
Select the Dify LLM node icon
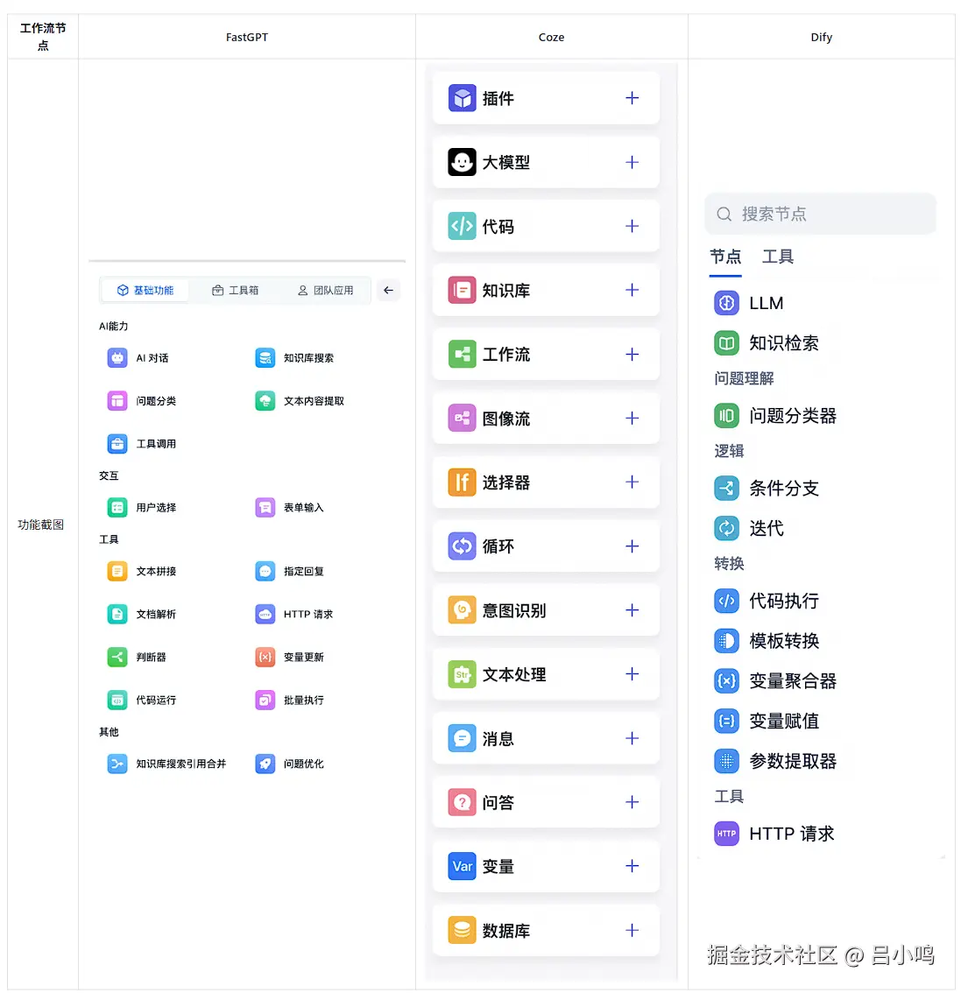pyautogui.click(x=726, y=303)
